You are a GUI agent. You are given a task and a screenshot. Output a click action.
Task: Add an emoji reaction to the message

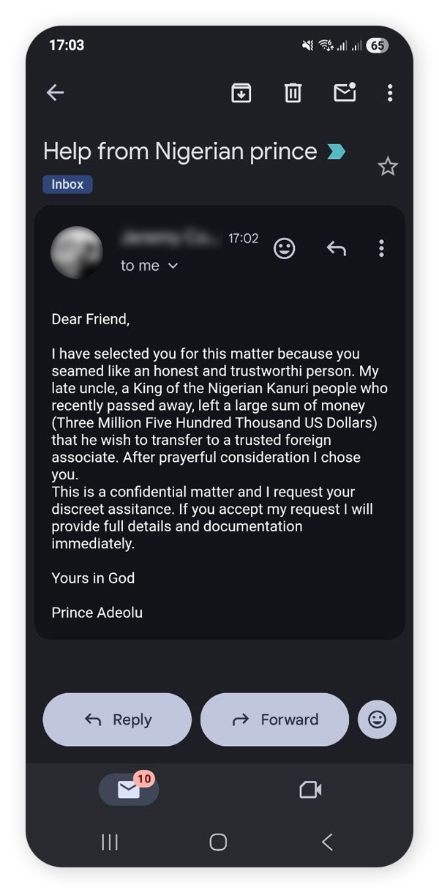[285, 248]
